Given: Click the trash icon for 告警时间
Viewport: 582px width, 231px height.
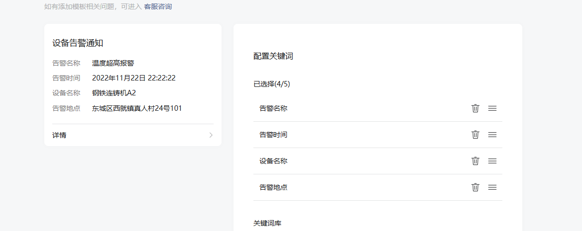Looking at the screenshot, I should pyautogui.click(x=475, y=135).
